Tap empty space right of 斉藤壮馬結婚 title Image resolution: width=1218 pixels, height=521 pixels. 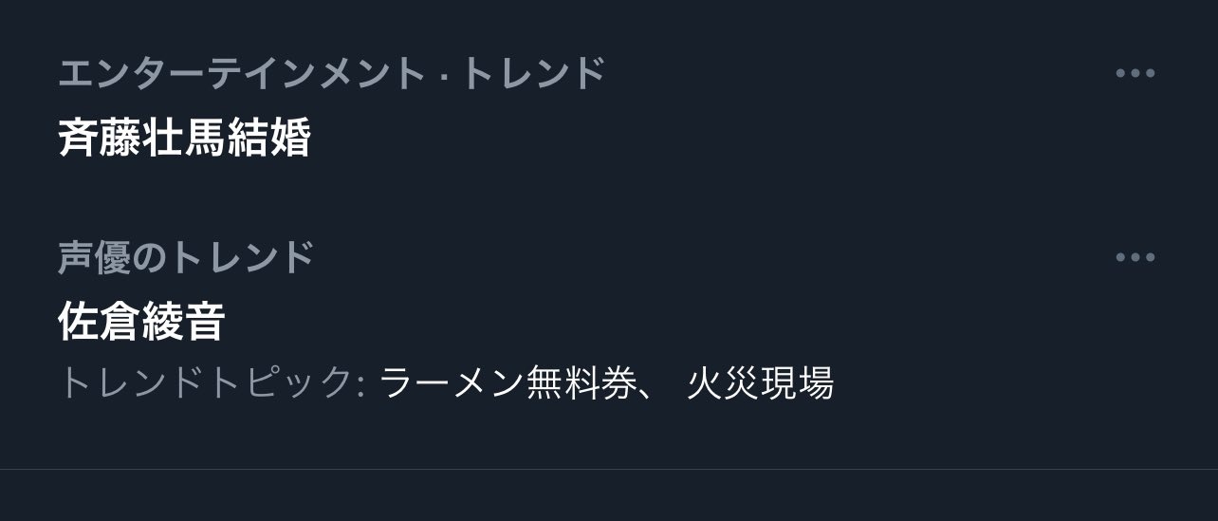click(711, 139)
